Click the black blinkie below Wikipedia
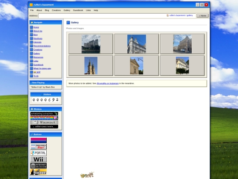238x179 pixels. point(44,127)
